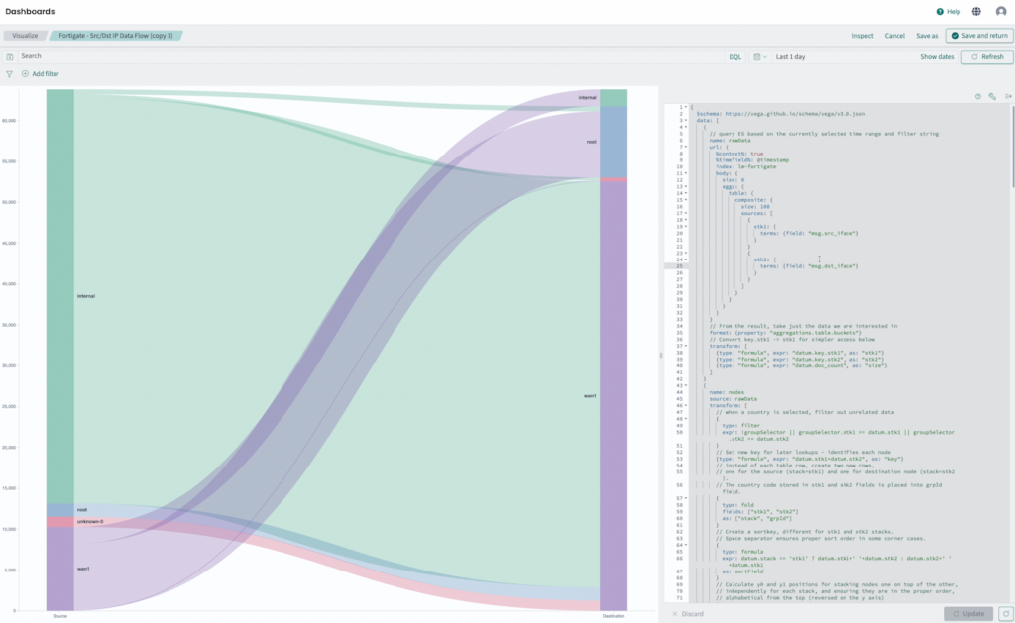Viewport: 1015px width, 623px height.
Task: Collapse the transform array at line 37
Action: (686, 346)
